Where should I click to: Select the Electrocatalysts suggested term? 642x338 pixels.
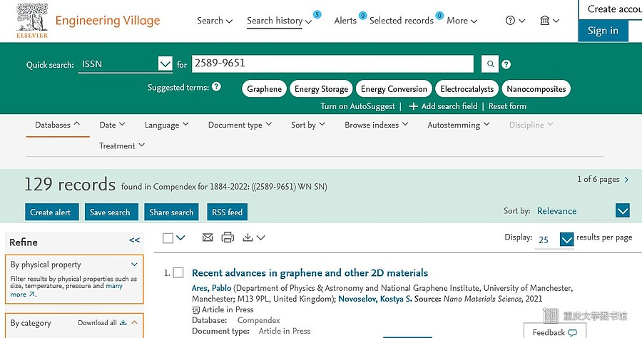(x=467, y=89)
